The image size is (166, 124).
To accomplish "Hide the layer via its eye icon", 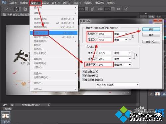I will 151,94.
